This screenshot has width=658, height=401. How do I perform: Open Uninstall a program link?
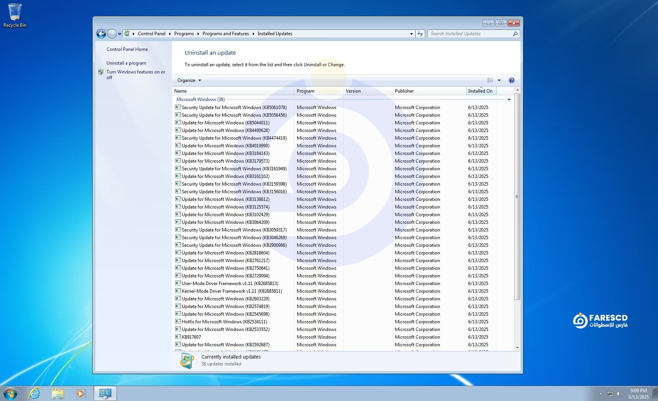coord(126,63)
